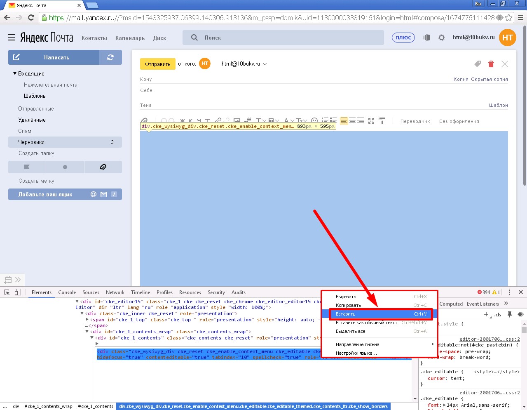Open DevTools three-dot menu

coord(509,292)
